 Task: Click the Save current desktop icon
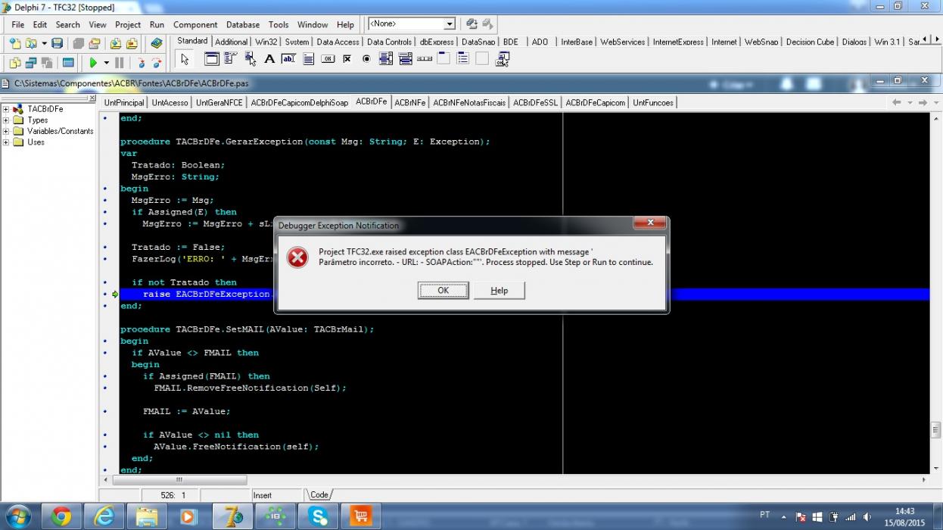pyautogui.click(x=471, y=24)
